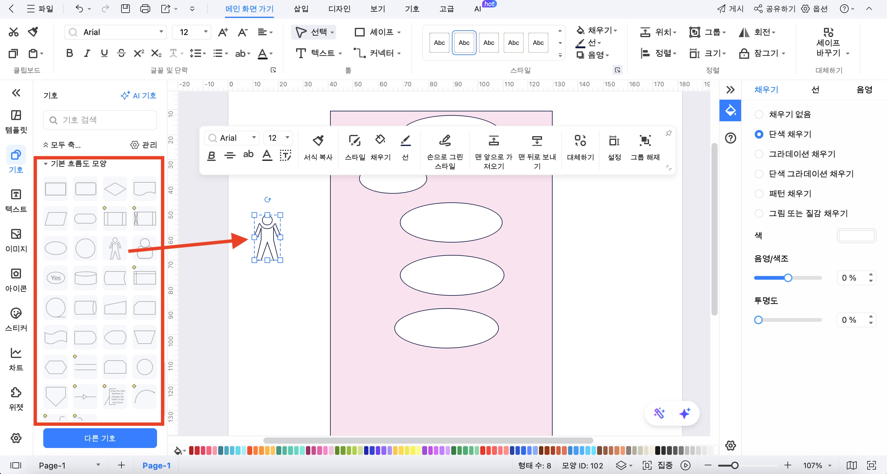The image size is (887, 474).
Task: Open the 삽입 insert tab
Action: point(301,9)
